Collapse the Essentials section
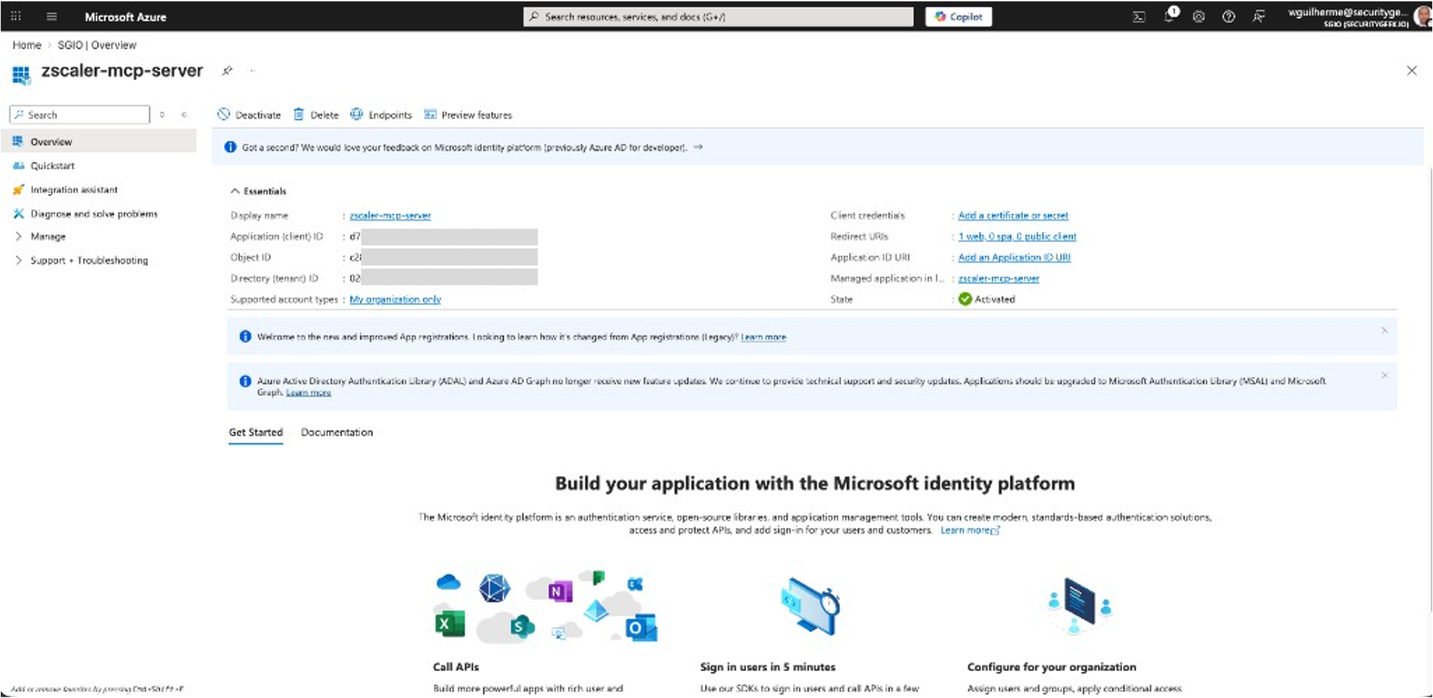The image size is (1433, 698). tap(259, 191)
